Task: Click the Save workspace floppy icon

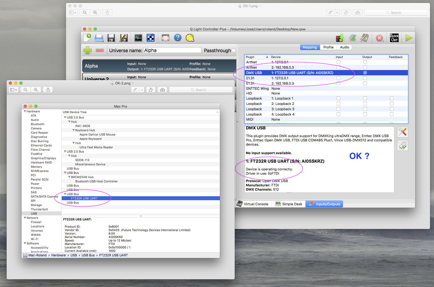Action: click(111, 38)
